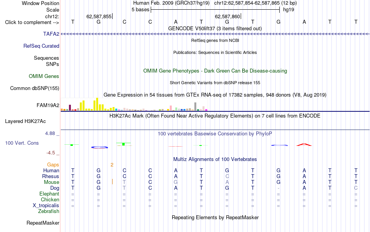Click the 'chr12:' ruler label
Image resolution: width=370 pixels, height=232 pixels.
tap(52, 16)
